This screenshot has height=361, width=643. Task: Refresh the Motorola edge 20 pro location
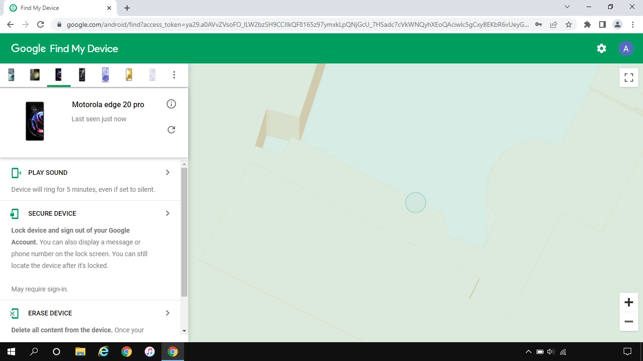point(171,130)
